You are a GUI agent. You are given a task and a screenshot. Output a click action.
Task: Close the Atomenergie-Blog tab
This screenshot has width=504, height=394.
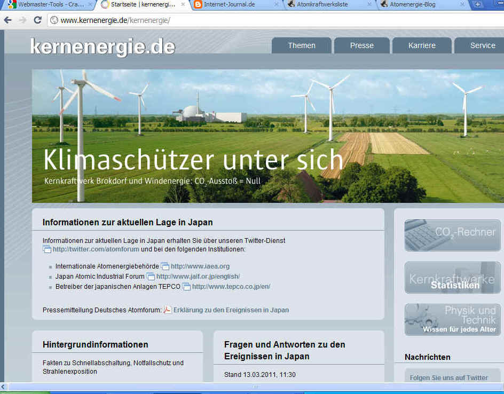coord(462,4)
